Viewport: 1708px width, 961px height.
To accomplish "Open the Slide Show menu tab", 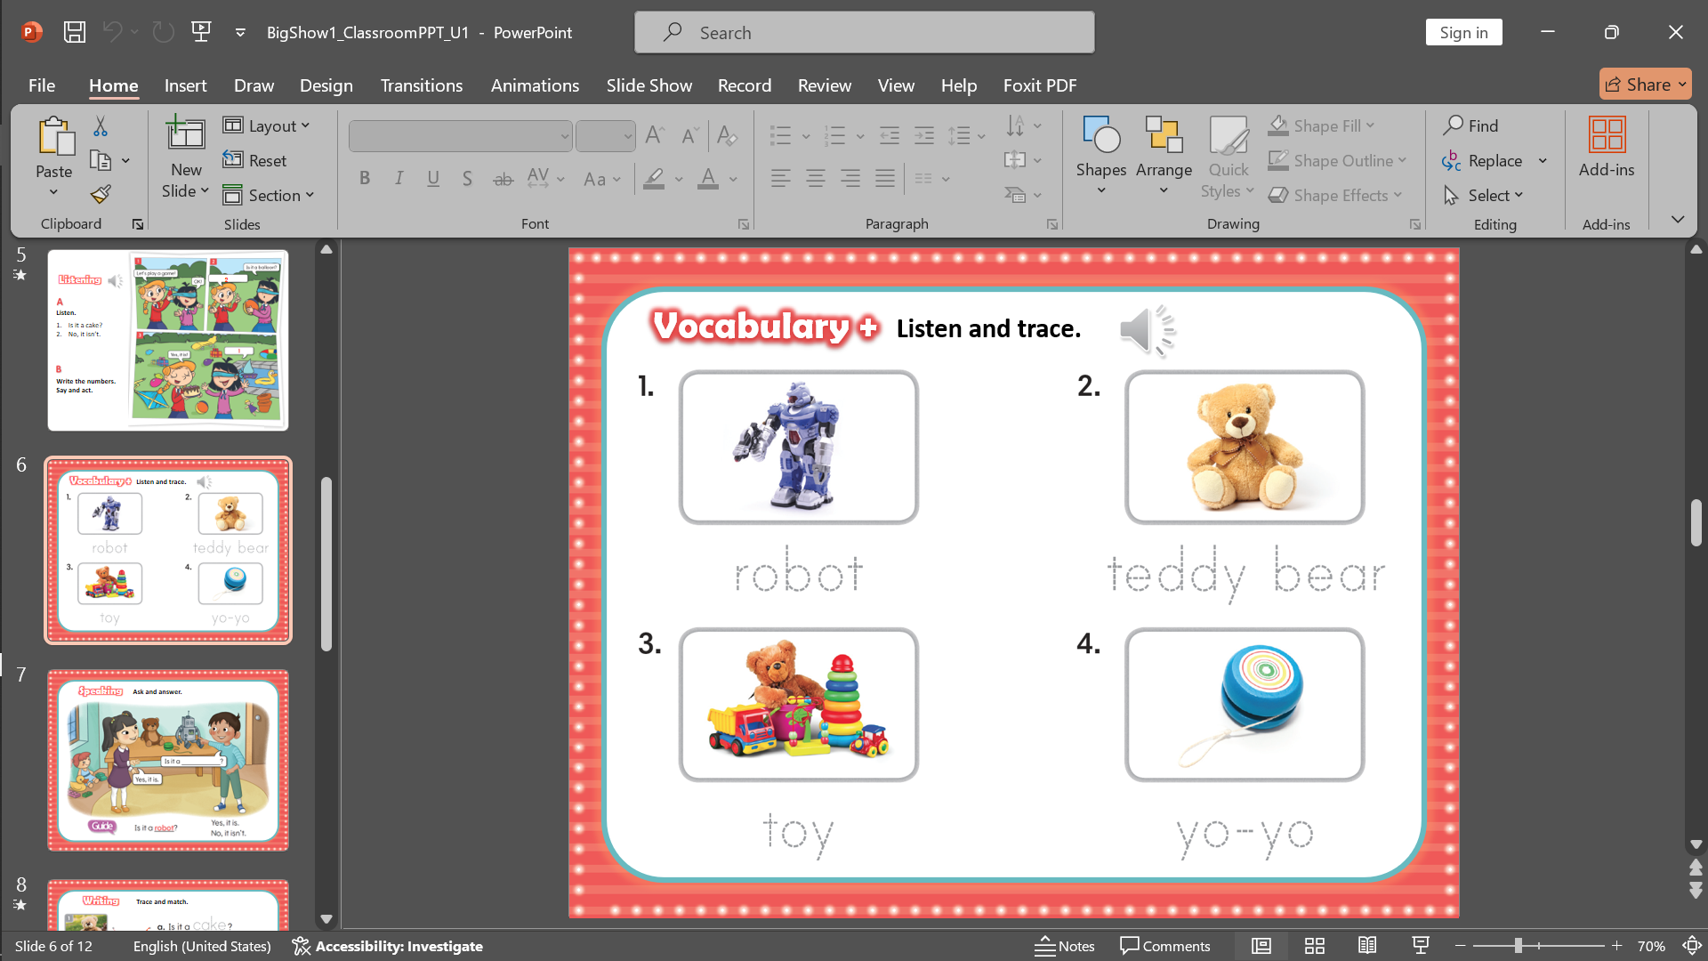I will tap(649, 85).
